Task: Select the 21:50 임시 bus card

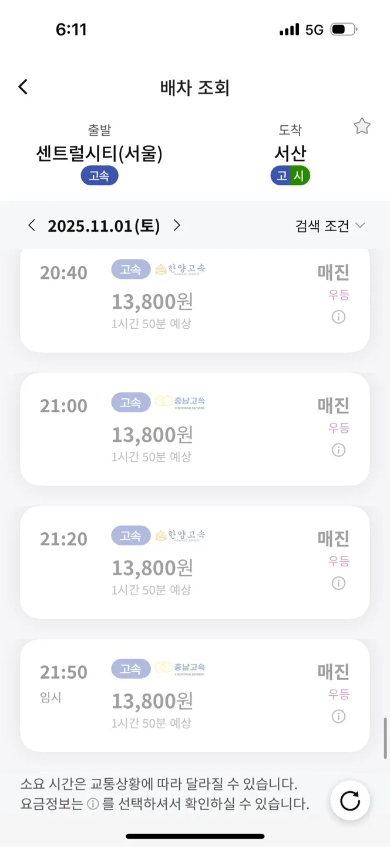Action: coord(195,695)
